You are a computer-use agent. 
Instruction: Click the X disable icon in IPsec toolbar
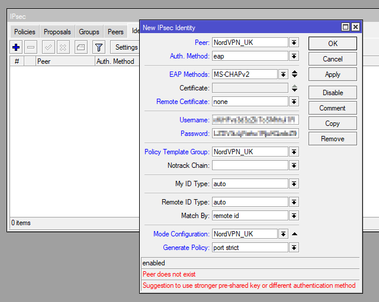coord(63,47)
